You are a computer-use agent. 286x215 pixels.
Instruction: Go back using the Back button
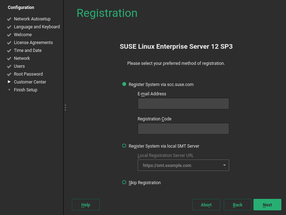(x=237, y=205)
